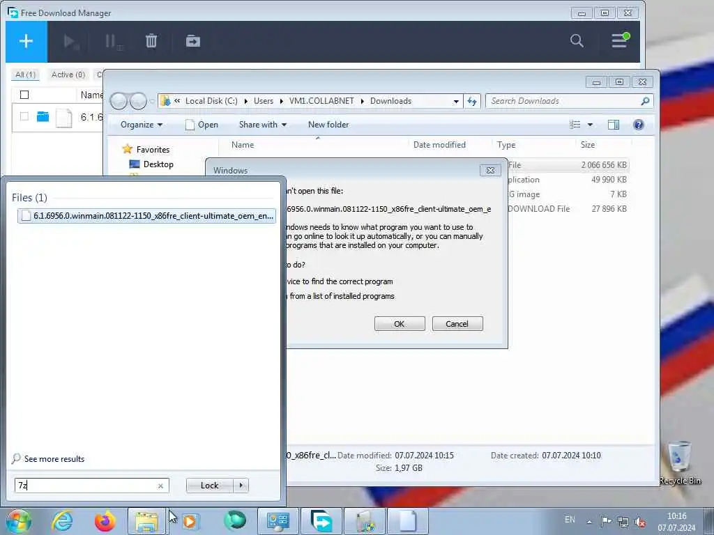Open folder icon of 6.1.6 download row

pos(43,116)
